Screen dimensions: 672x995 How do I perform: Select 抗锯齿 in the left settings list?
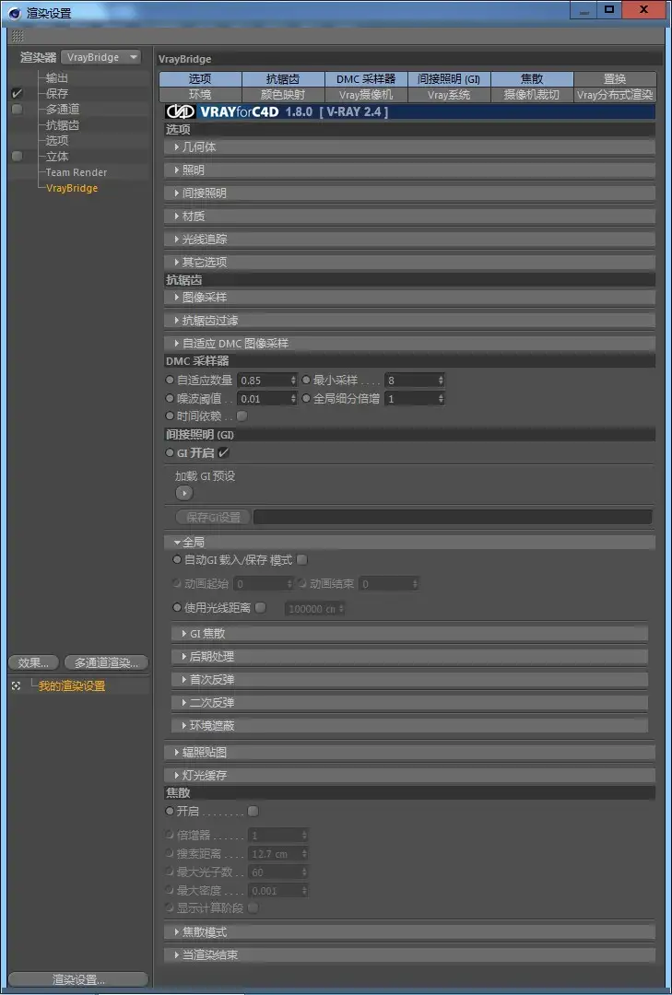tap(63, 125)
